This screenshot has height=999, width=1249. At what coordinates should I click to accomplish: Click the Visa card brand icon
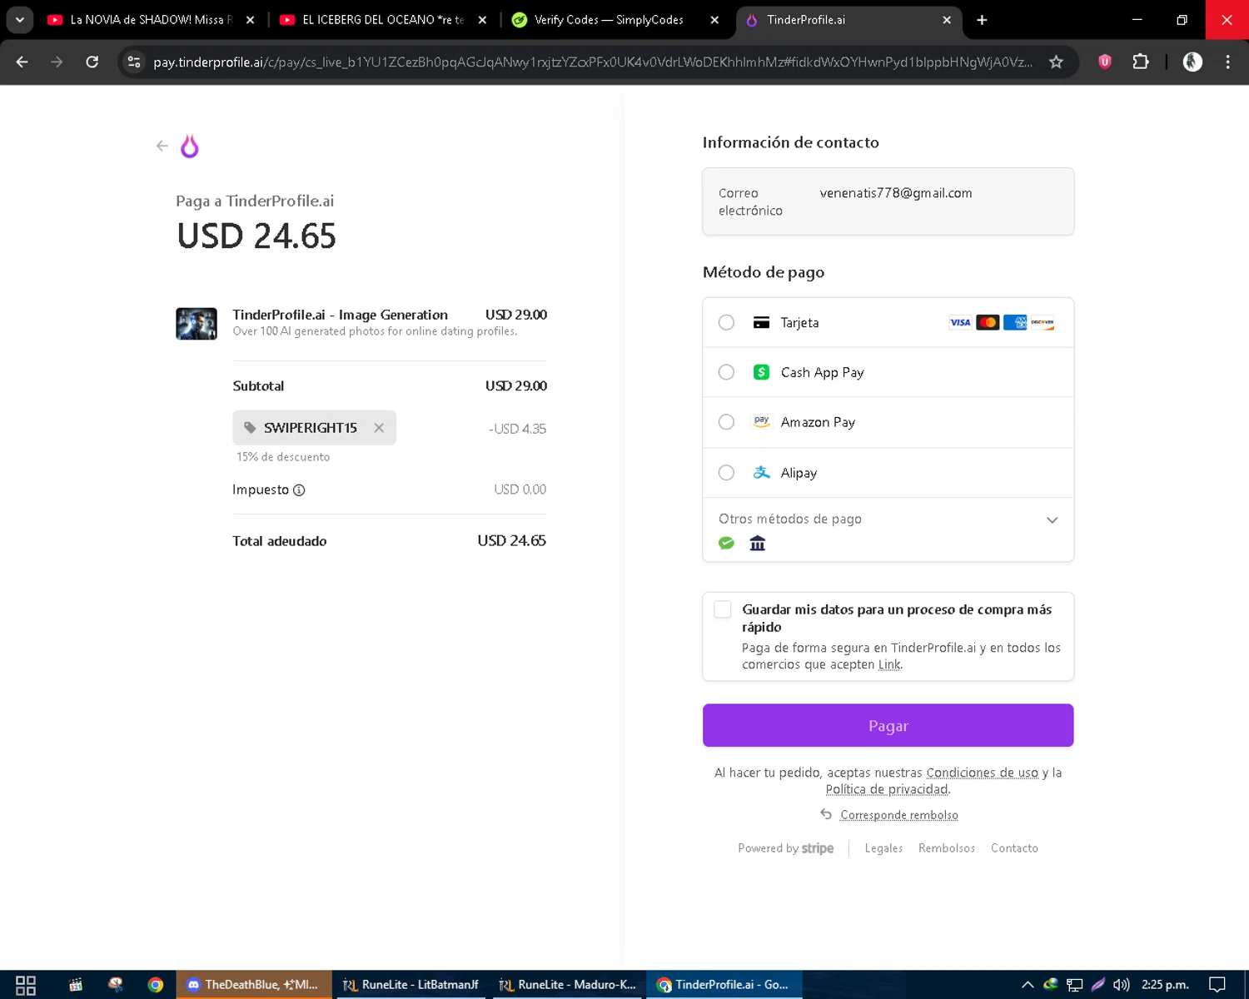pyautogui.click(x=960, y=322)
